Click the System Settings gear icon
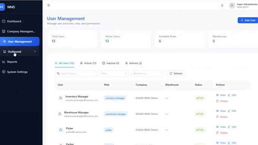 point(3,72)
